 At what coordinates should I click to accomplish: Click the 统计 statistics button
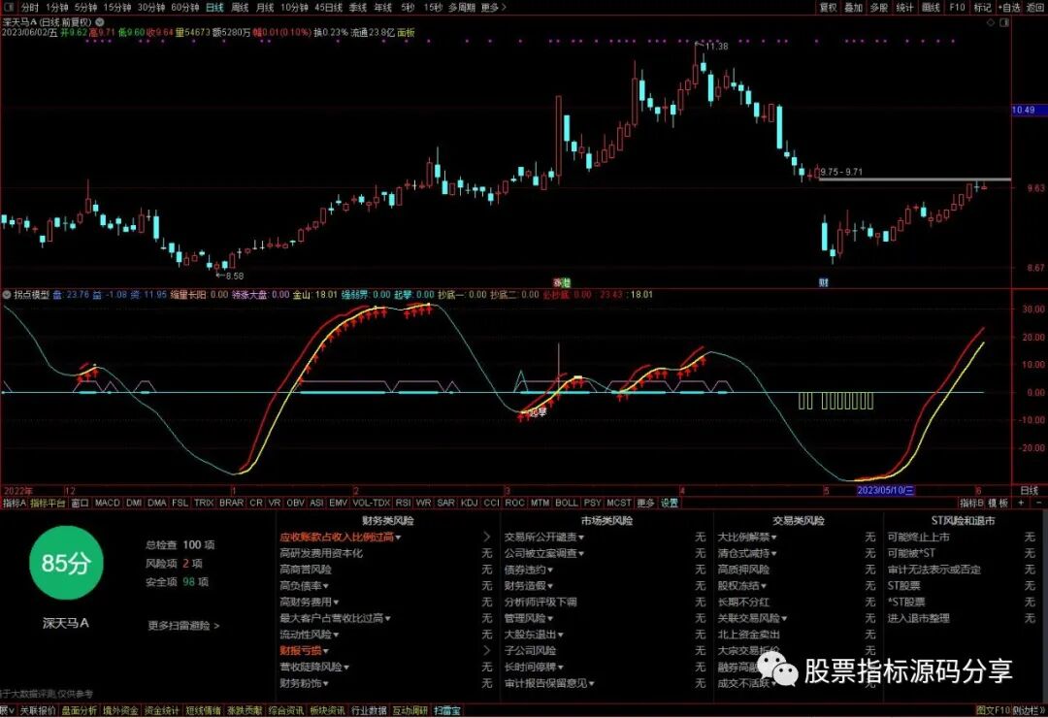(x=905, y=8)
